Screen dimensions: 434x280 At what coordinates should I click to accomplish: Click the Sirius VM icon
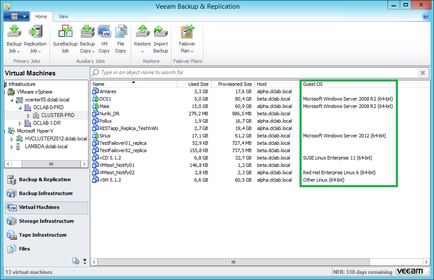click(95, 136)
